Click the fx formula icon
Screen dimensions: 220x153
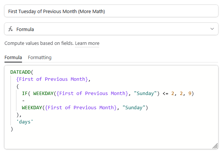pos(10,29)
